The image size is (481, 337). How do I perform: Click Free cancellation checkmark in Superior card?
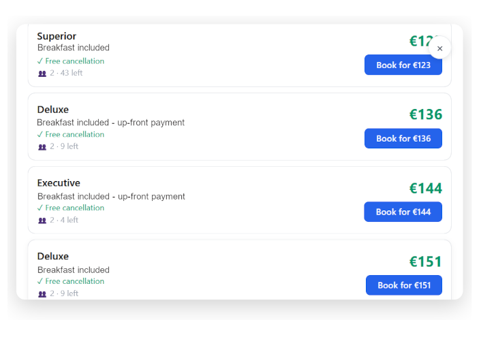coord(40,61)
